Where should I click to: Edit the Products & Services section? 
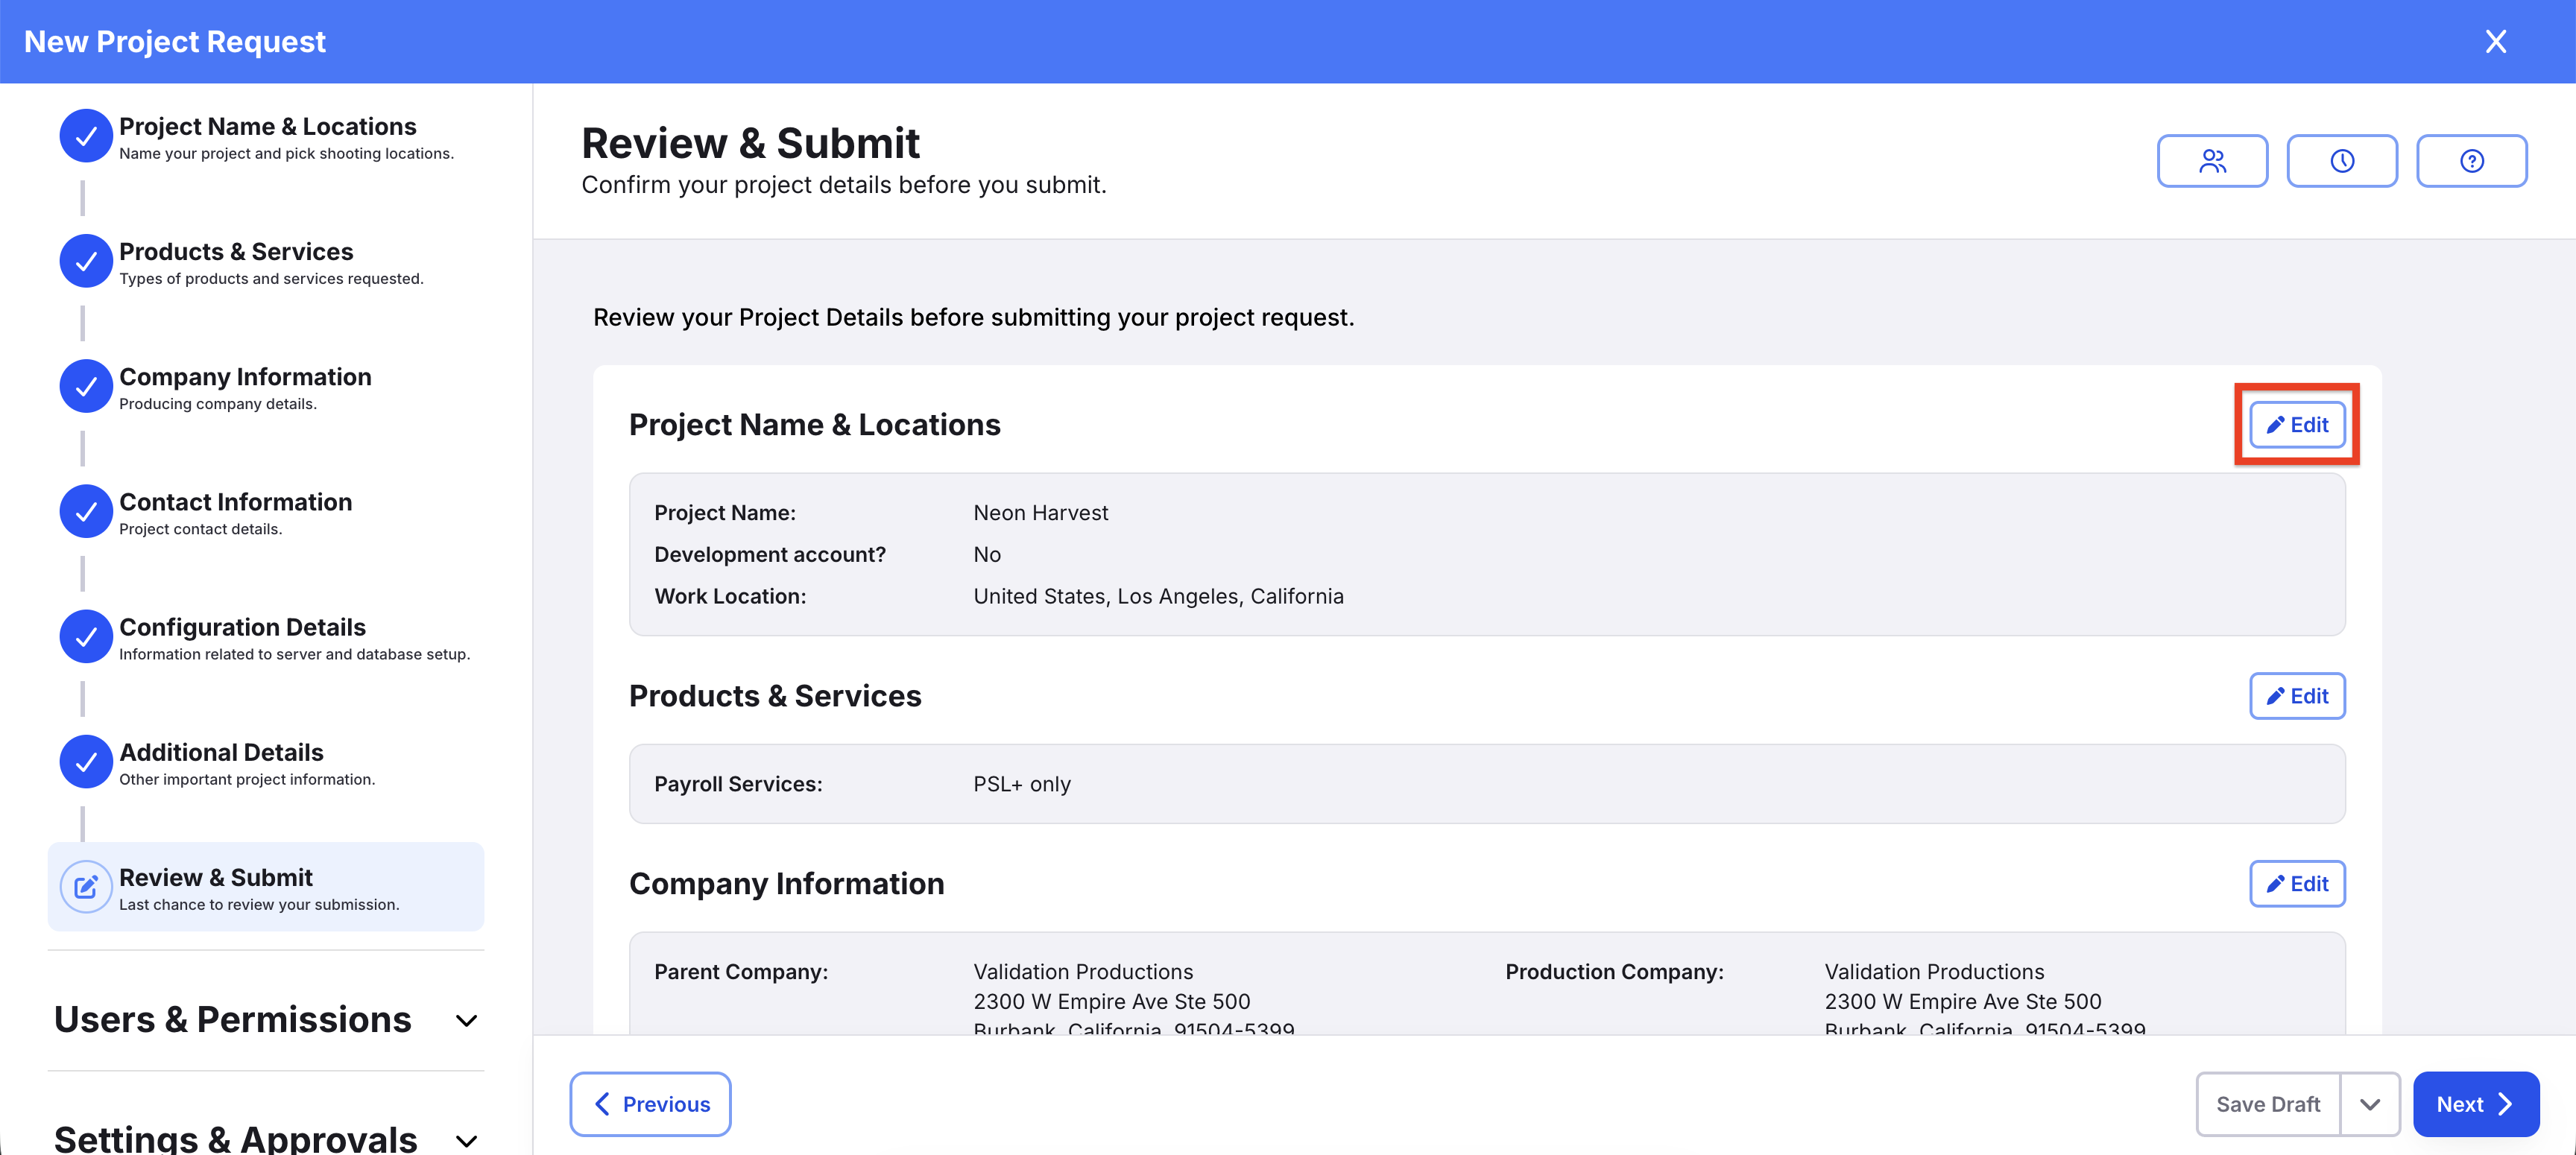[2297, 696]
